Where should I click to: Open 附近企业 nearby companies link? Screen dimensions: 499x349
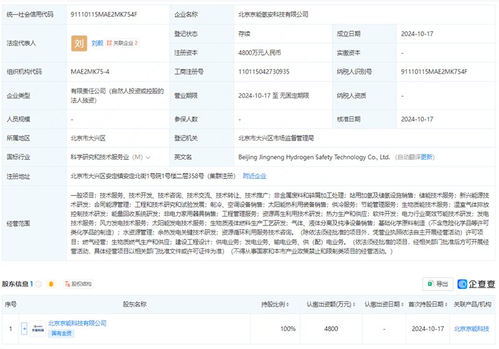point(254,176)
